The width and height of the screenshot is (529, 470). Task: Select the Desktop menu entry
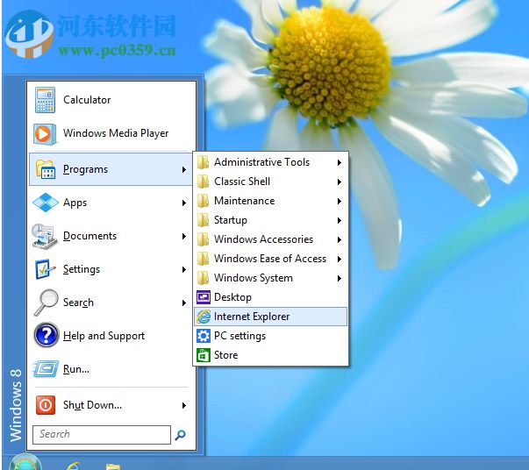[x=270, y=297]
